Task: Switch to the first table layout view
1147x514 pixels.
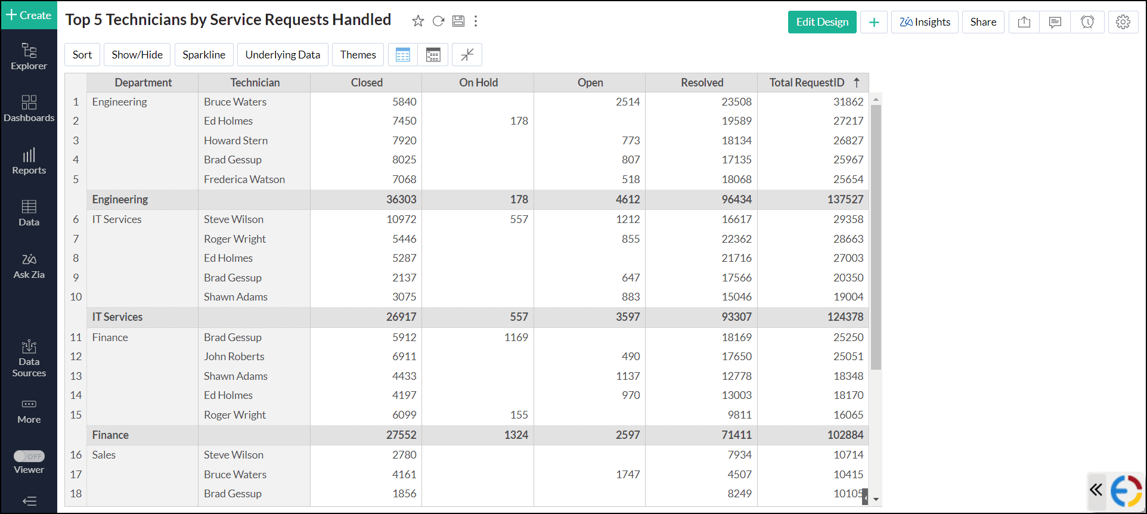Action: click(x=403, y=55)
